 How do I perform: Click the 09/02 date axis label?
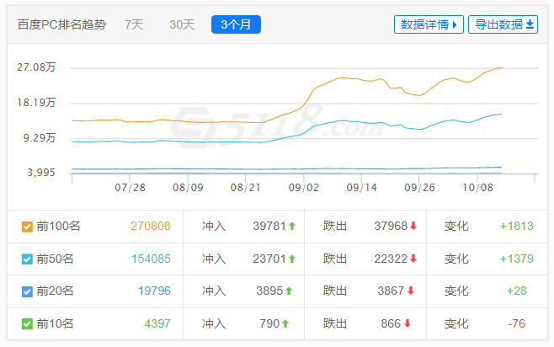click(304, 188)
